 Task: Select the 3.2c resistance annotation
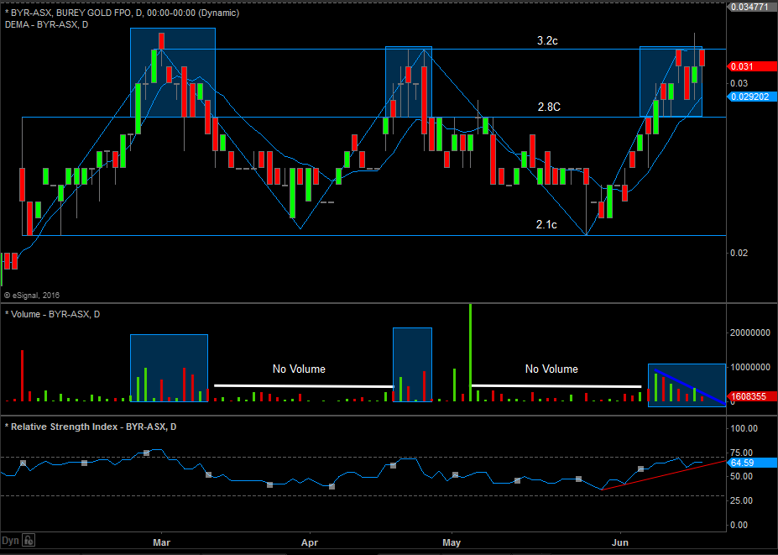point(547,40)
